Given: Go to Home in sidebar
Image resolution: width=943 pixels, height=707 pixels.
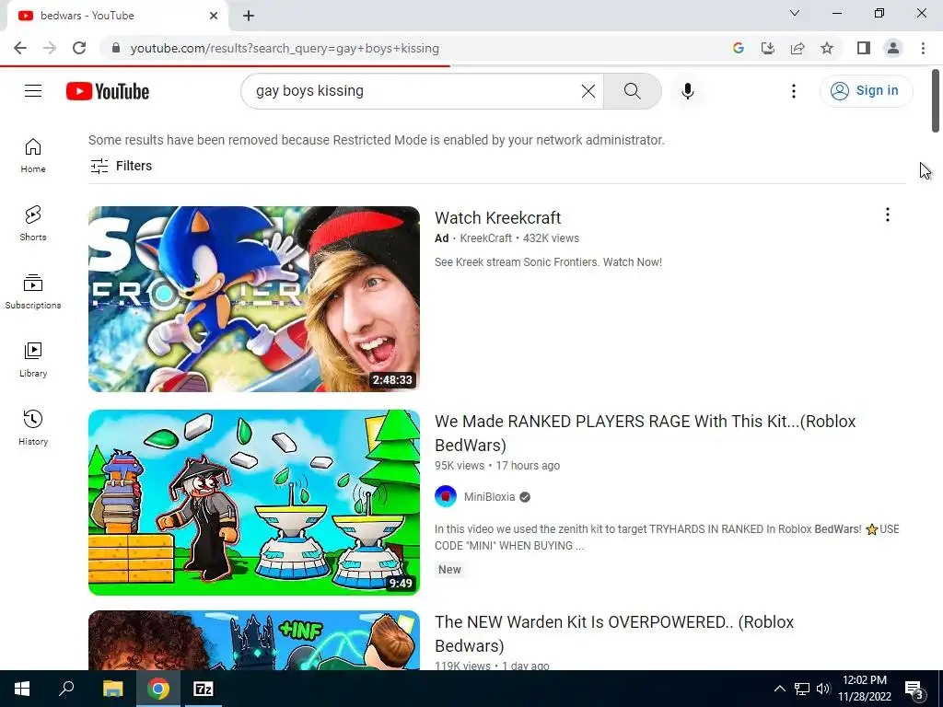Looking at the screenshot, I should point(33,156).
